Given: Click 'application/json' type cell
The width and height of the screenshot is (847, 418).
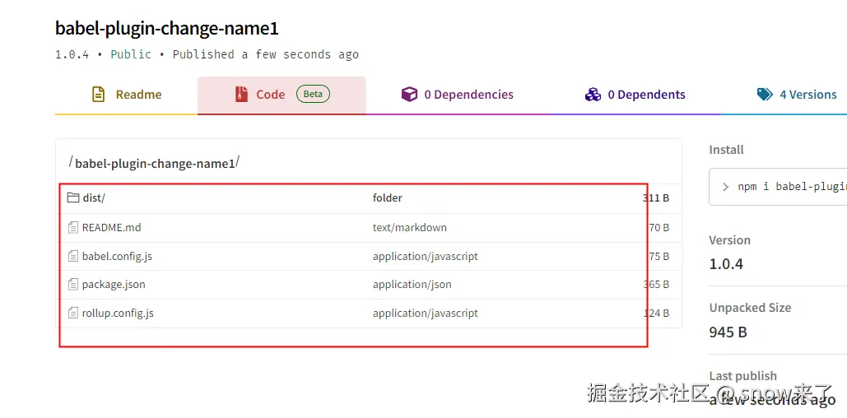Looking at the screenshot, I should (412, 284).
